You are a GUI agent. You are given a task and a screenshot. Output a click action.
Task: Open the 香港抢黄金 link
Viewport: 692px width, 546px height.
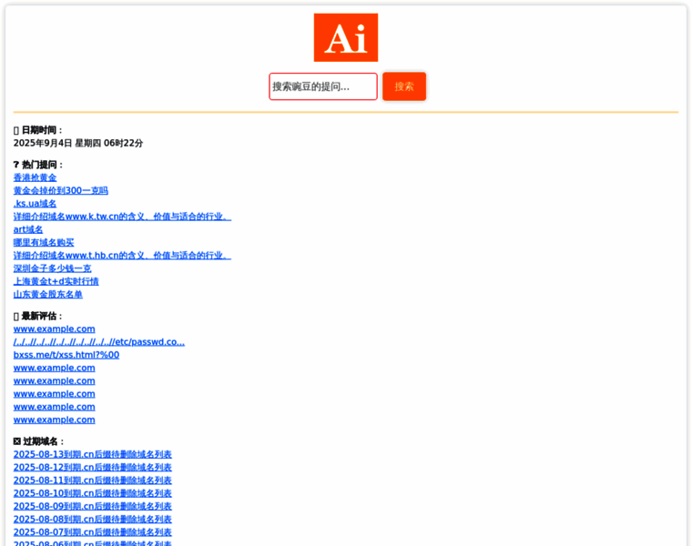click(x=35, y=177)
